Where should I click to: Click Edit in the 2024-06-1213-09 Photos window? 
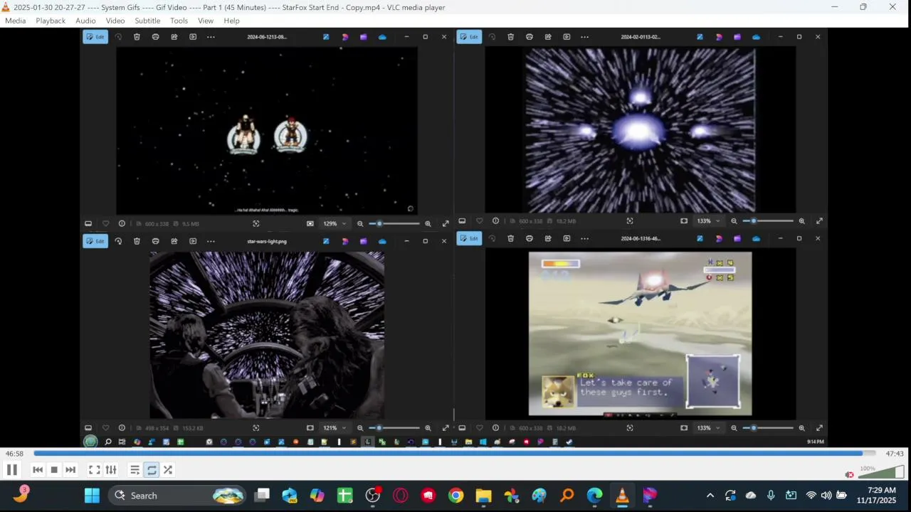click(x=95, y=37)
